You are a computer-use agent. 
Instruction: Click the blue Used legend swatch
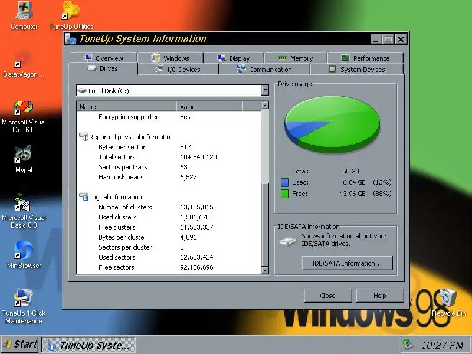point(284,182)
